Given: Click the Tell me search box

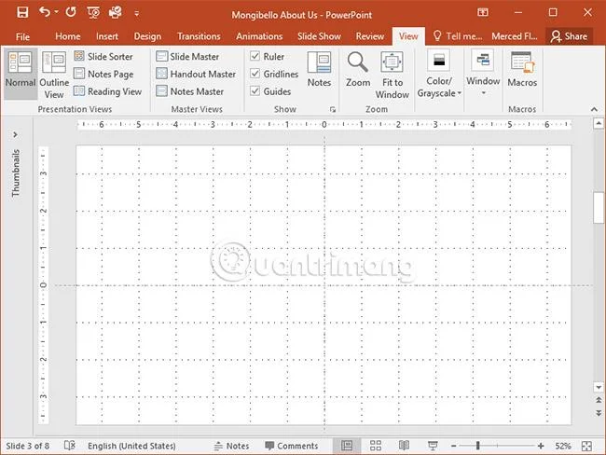Looking at the screenshot, I should [458, 36].
